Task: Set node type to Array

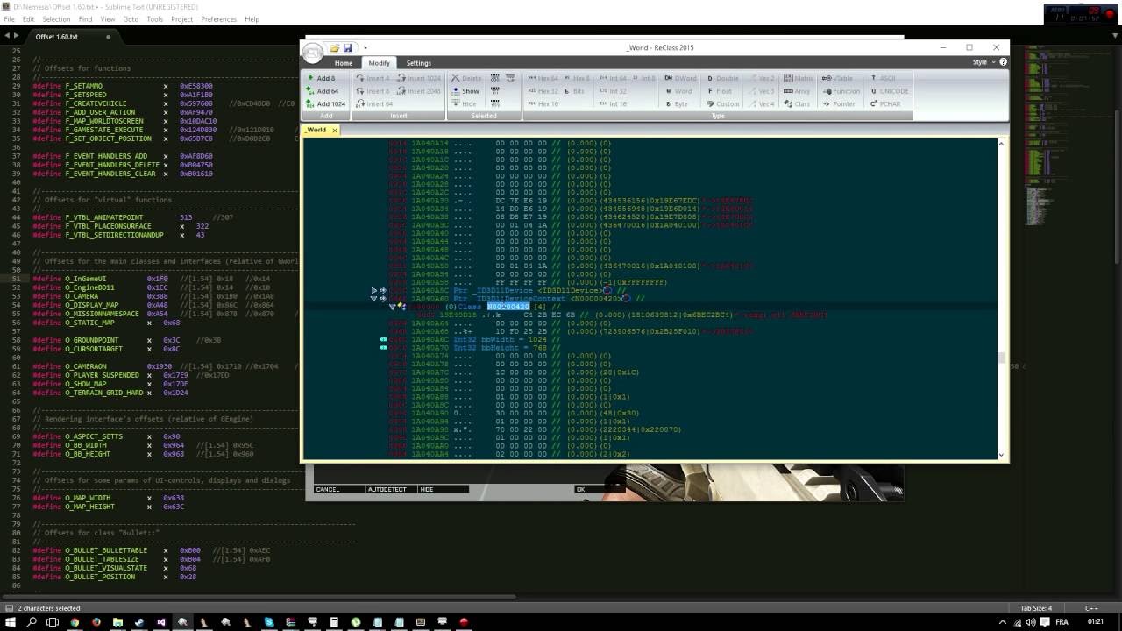Action: [798, 91]
